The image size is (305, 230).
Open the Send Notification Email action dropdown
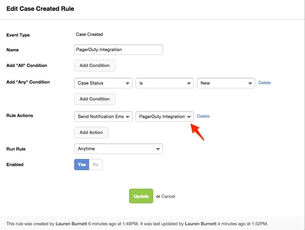(103, 117)
